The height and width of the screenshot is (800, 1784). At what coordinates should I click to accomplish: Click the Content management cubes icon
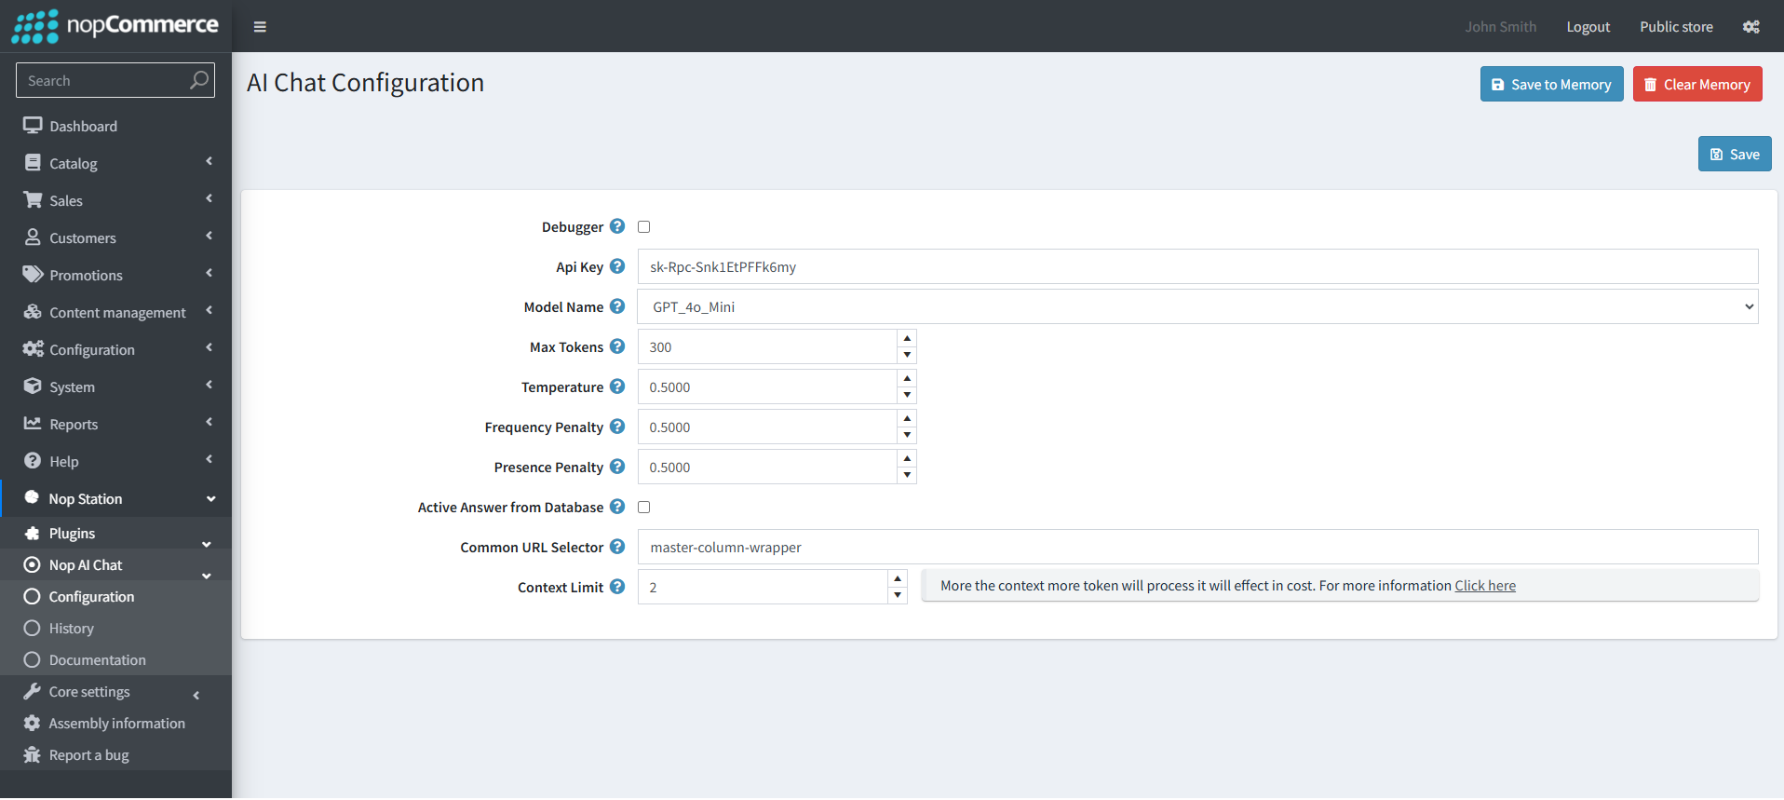tap(33, 312)
